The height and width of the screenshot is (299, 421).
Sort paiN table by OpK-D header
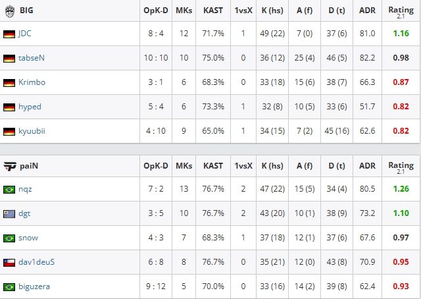(x=156, y=166)
